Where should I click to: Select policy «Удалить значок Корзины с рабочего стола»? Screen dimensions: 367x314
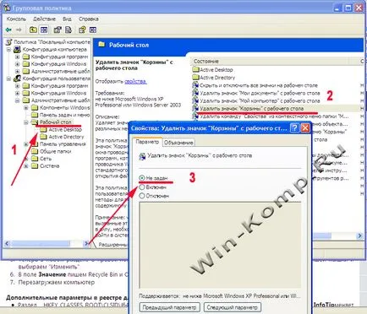(251, 108)
